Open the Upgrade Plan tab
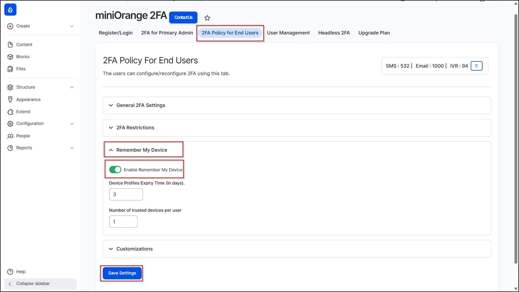 [374, 33]
